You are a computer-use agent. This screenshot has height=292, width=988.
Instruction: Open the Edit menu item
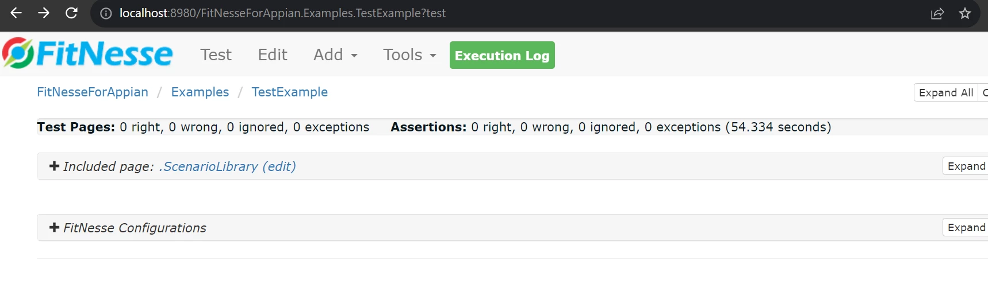coord(273,55)
